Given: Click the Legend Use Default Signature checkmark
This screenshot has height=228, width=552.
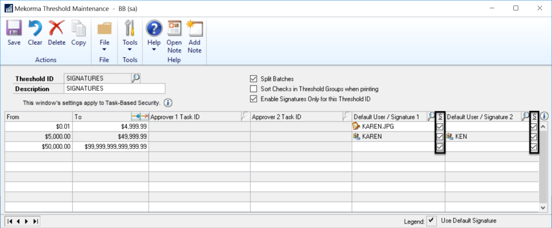Looking at the screenshot, I should tap(431, 221).
